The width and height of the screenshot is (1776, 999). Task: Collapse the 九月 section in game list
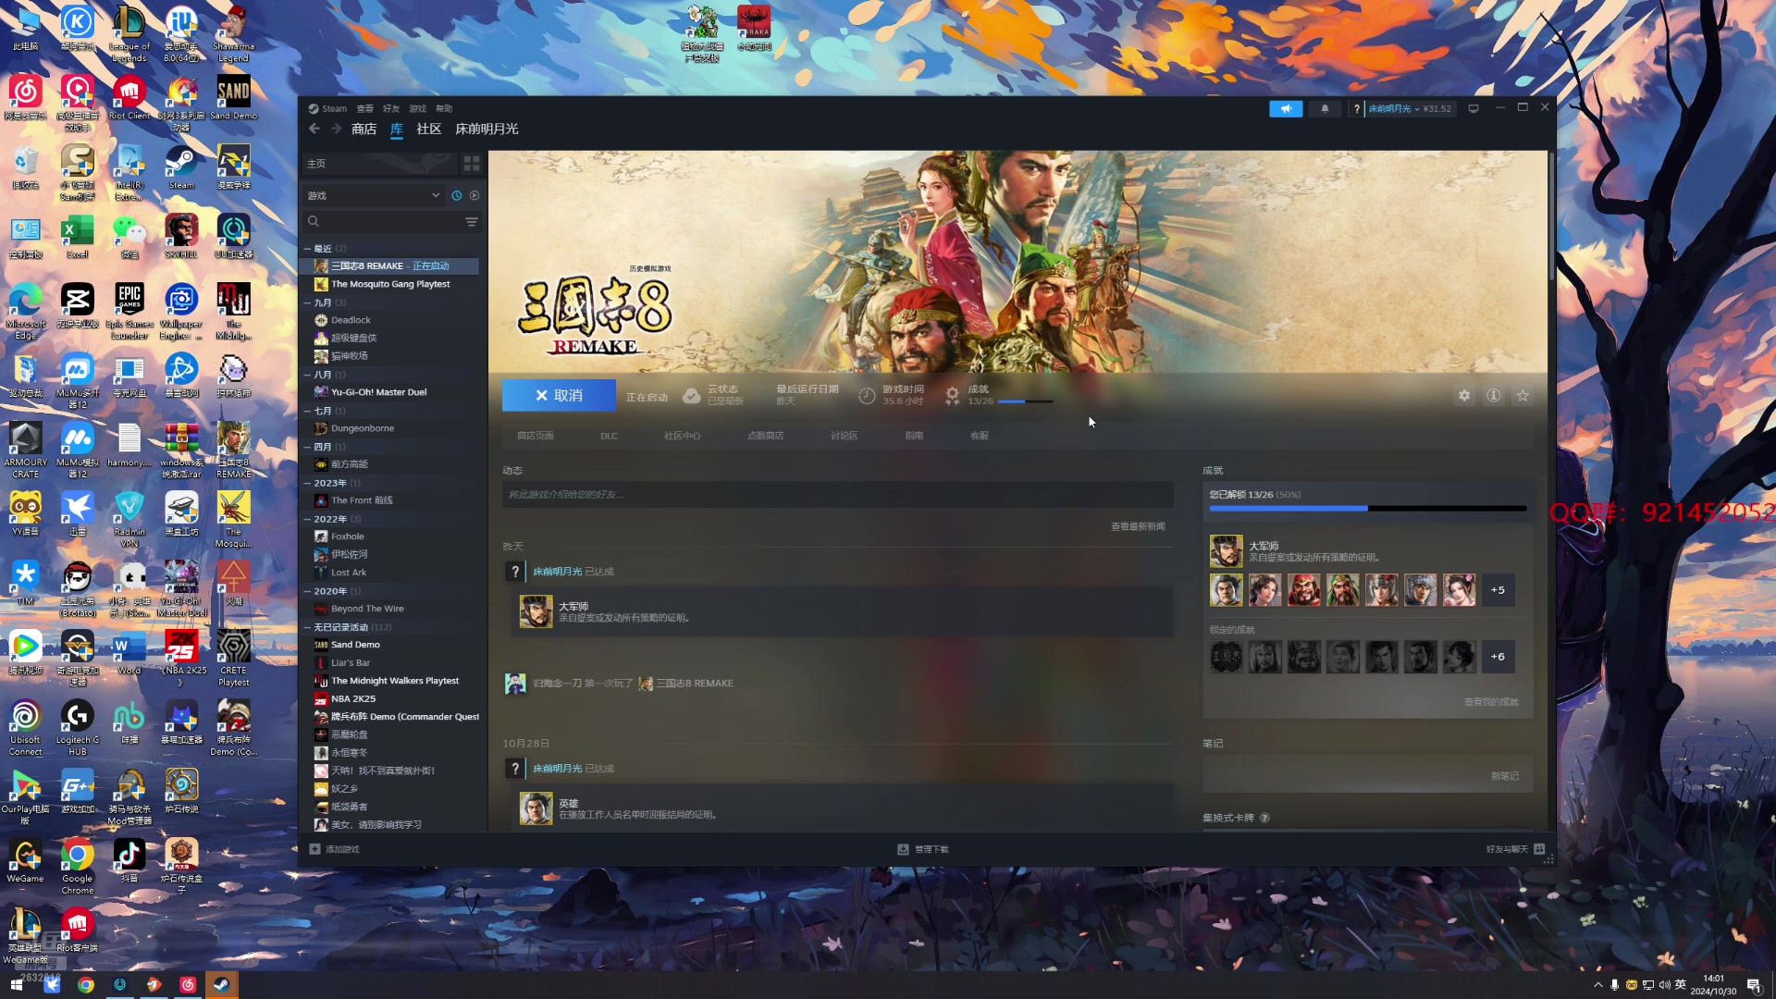308,302
